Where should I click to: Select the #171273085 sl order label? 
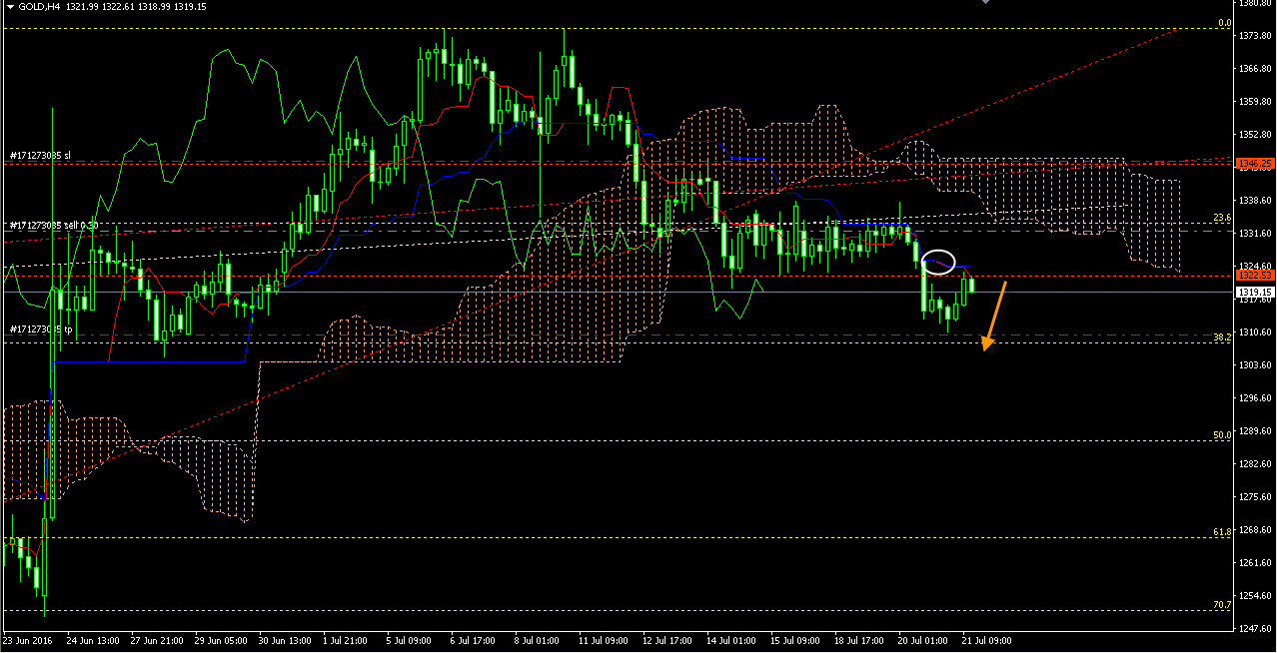click(x=42, y=156)
